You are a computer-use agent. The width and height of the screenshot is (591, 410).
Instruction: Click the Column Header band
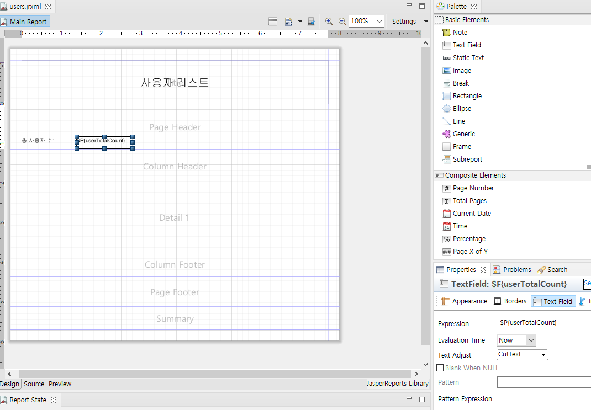pos(175,167)
